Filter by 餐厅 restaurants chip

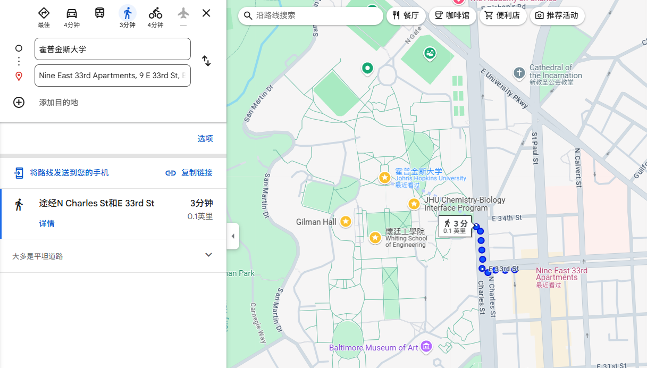(x=406, y=15)
